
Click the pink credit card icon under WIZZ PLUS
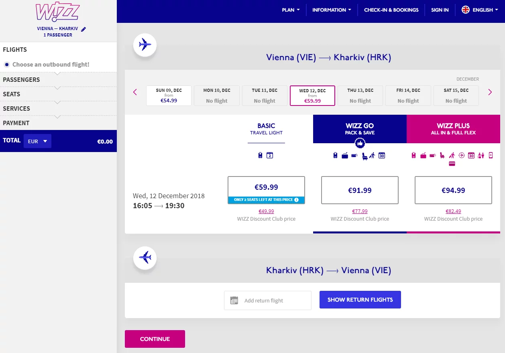click(452, 164)
